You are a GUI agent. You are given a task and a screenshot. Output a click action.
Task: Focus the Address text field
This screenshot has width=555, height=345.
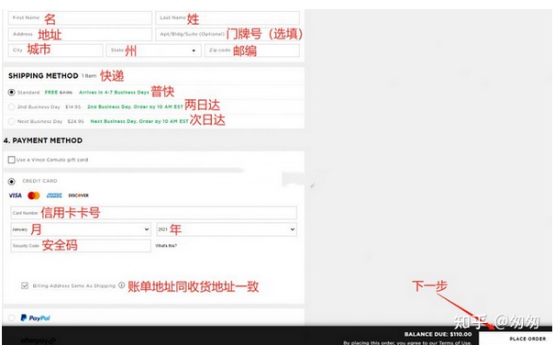click(x=80, y=34)
